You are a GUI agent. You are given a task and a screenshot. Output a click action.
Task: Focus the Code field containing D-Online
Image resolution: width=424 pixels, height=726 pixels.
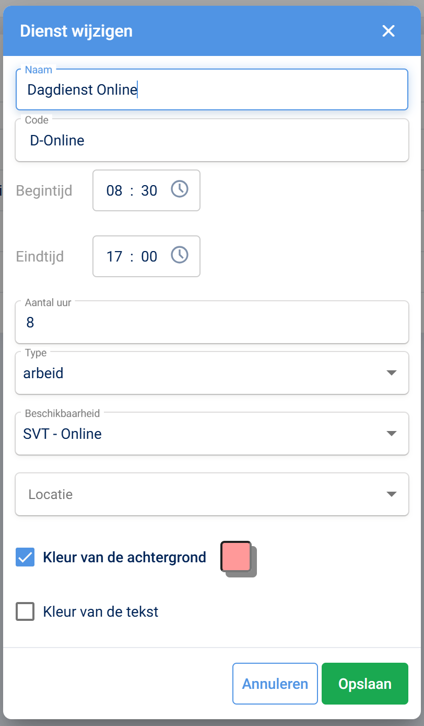point(211,140)
